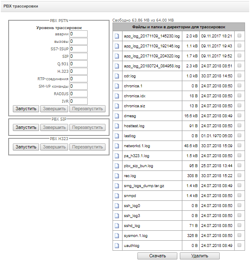Click file icon beside app_log_20171109_145230.log

117,36
